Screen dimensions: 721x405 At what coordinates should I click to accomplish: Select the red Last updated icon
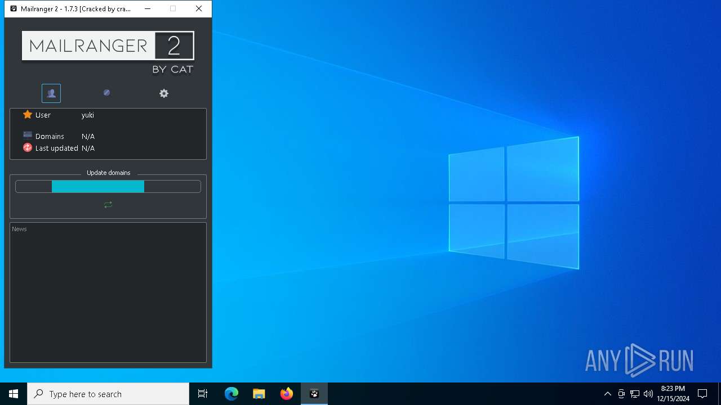[28, 148]
